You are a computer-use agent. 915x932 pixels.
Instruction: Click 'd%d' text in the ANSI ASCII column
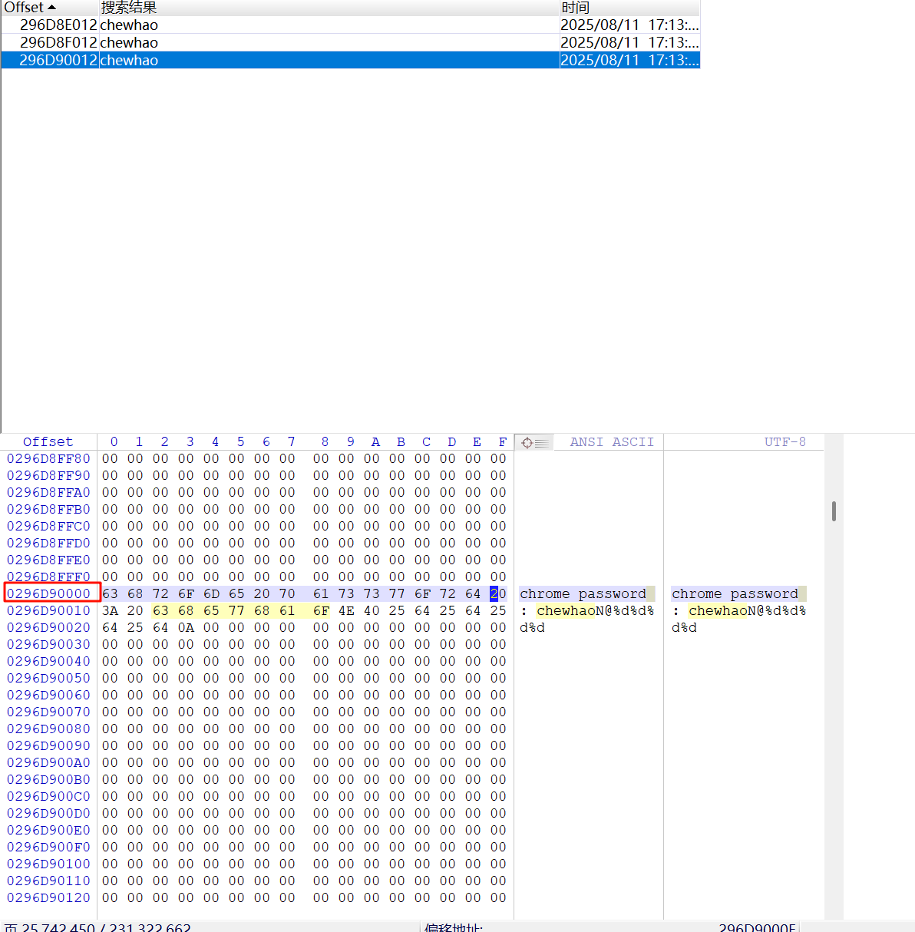pos(532,627)
